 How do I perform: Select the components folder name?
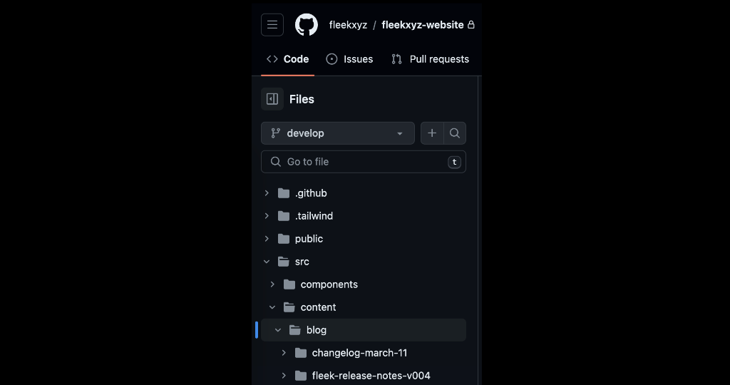[x=329, y=284]
